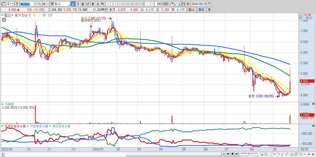316x157 pixels.
Task: Expand the sound options dropdown arrow
Action: pos(48,4)
